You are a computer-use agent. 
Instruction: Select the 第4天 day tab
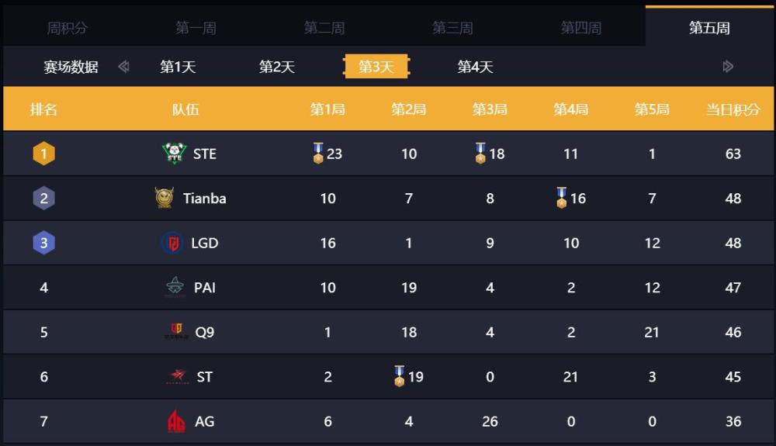coord(475,66)
